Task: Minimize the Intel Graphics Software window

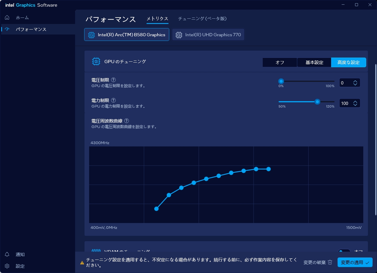Action: pos(343,5)
